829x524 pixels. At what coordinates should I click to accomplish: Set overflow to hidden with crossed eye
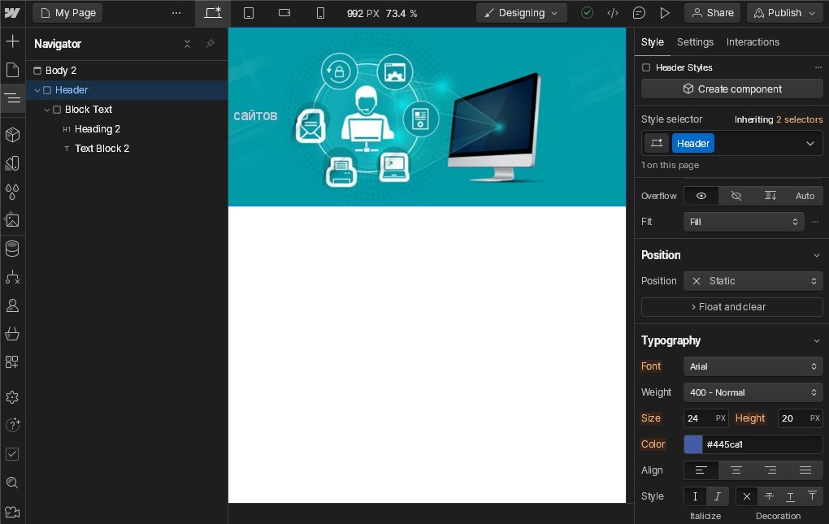click(x=736, y=196)
